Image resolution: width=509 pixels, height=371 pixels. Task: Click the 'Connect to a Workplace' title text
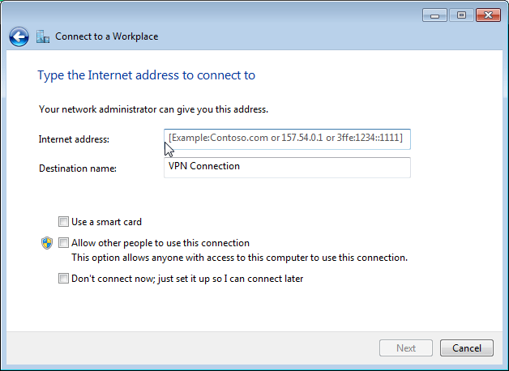(106, 36)
